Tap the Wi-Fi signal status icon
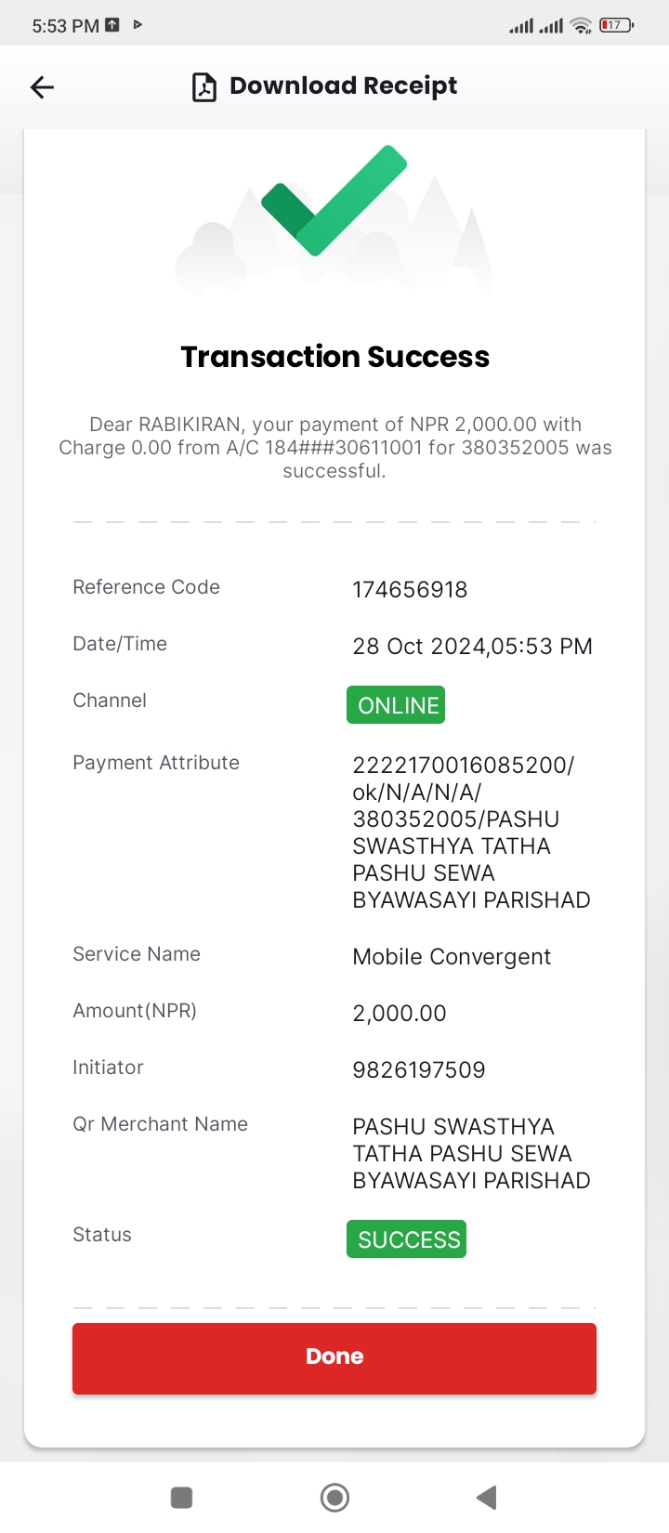The width and height of the screenshot is (669, 1533). click(582, 25)
